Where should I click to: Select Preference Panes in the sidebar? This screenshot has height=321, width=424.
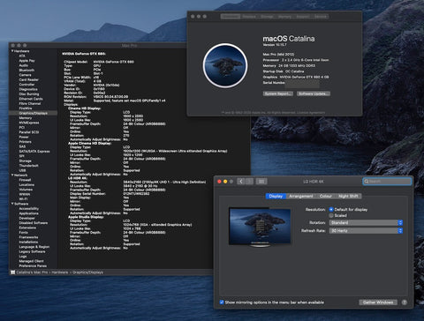pos(33,265)
